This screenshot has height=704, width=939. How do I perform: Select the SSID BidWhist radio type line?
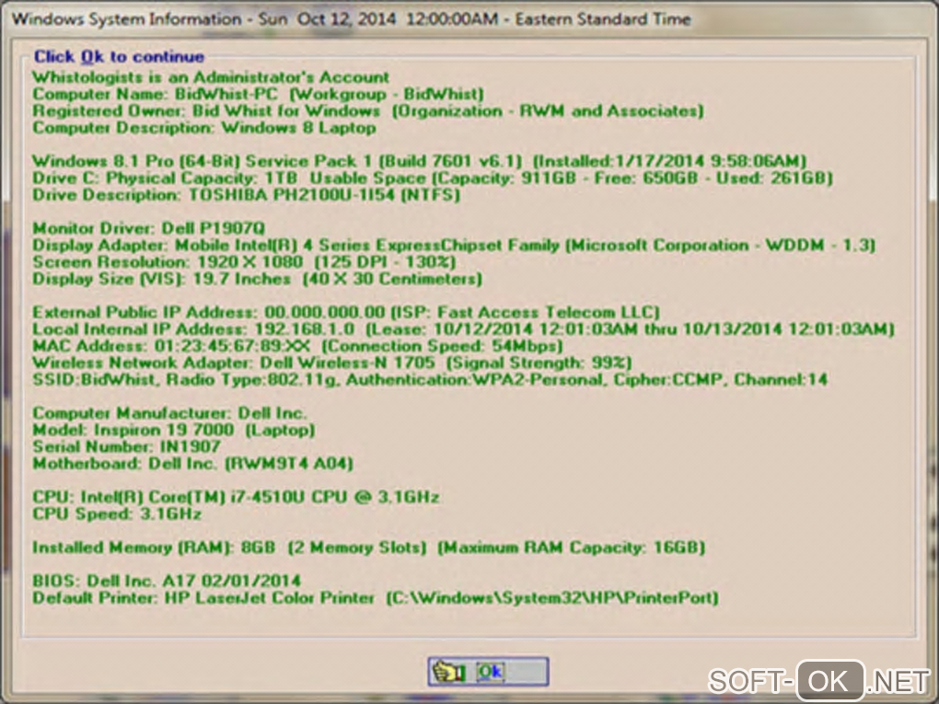point(430,379)
